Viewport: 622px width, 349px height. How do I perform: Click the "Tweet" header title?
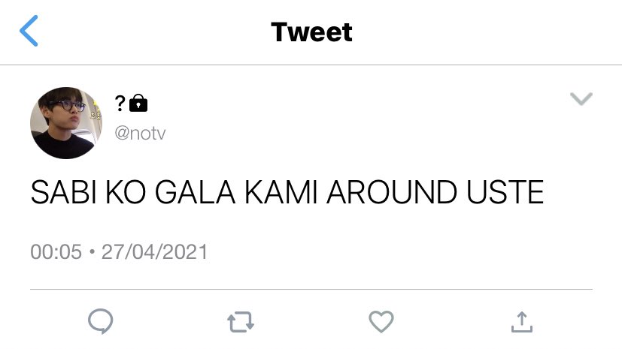311,32
